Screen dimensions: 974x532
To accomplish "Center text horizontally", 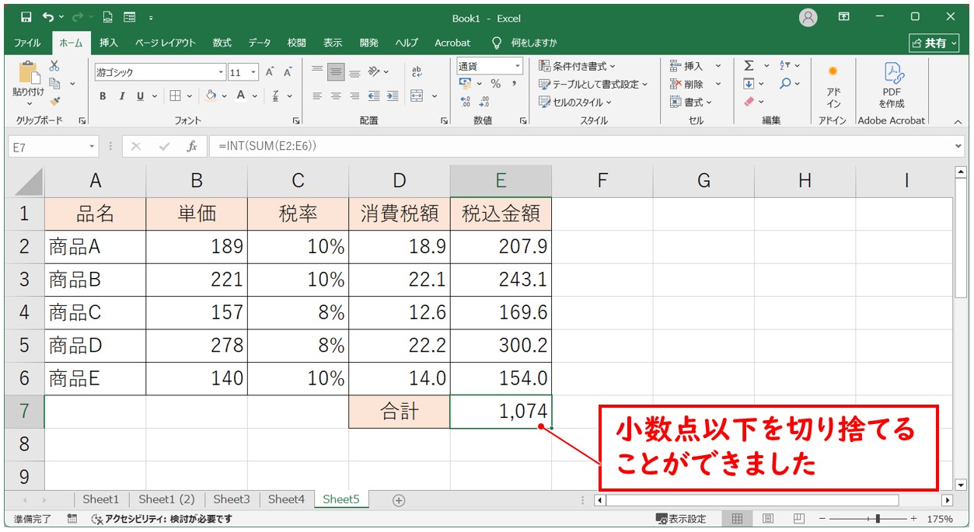I will 336,96.
